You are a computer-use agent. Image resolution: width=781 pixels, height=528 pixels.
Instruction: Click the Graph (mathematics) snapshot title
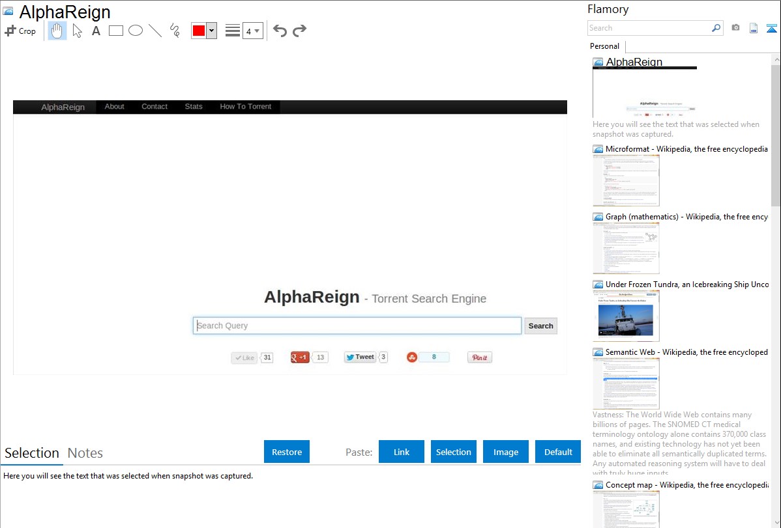(687, 217)
